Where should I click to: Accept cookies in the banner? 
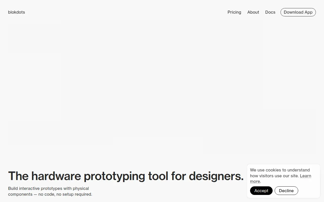point(261,191)
